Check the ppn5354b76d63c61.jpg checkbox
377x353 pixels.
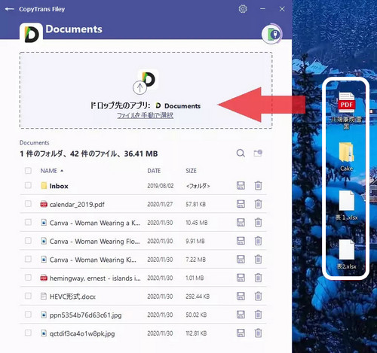28,315
